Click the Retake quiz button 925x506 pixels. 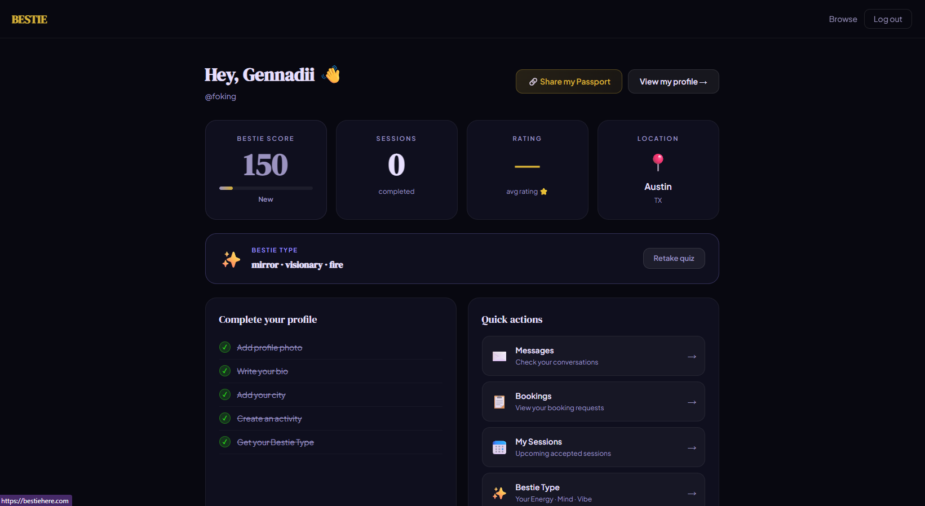click(x=674, y=258)
